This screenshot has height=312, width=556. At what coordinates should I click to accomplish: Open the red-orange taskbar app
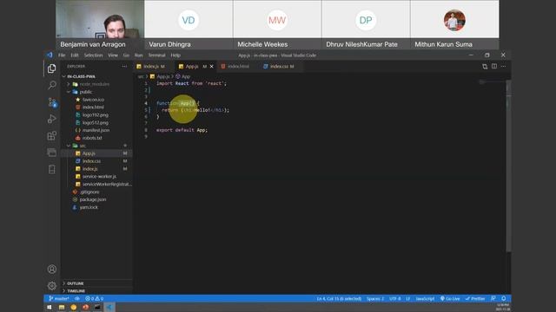pyautogui.click(x=85, y=307)
